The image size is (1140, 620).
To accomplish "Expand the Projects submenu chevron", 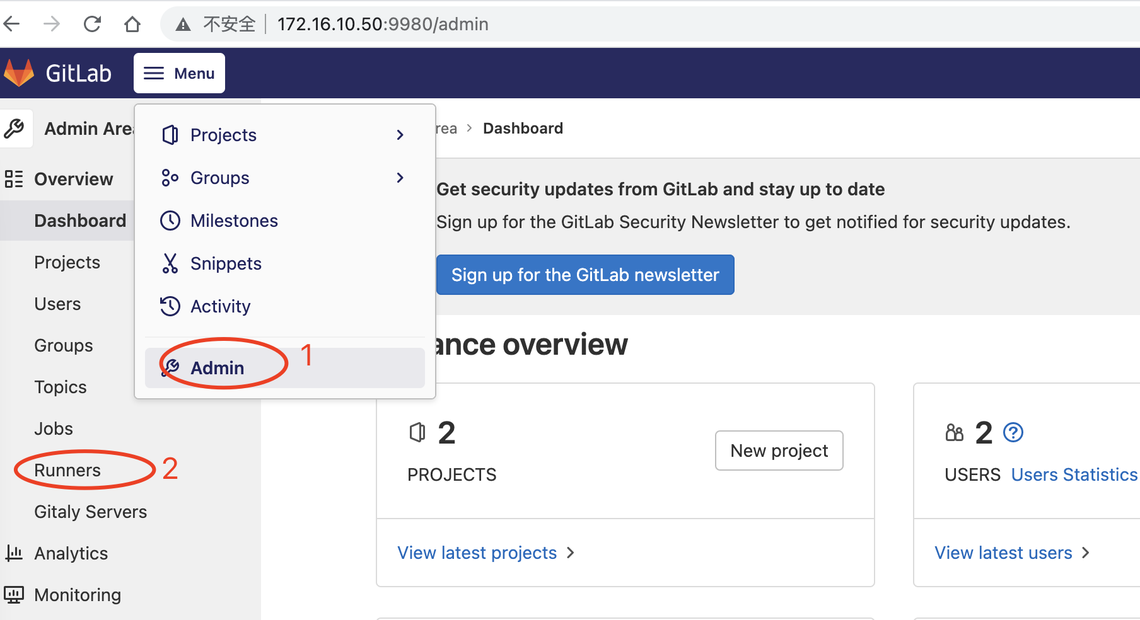I will click(x=400, y=134).
